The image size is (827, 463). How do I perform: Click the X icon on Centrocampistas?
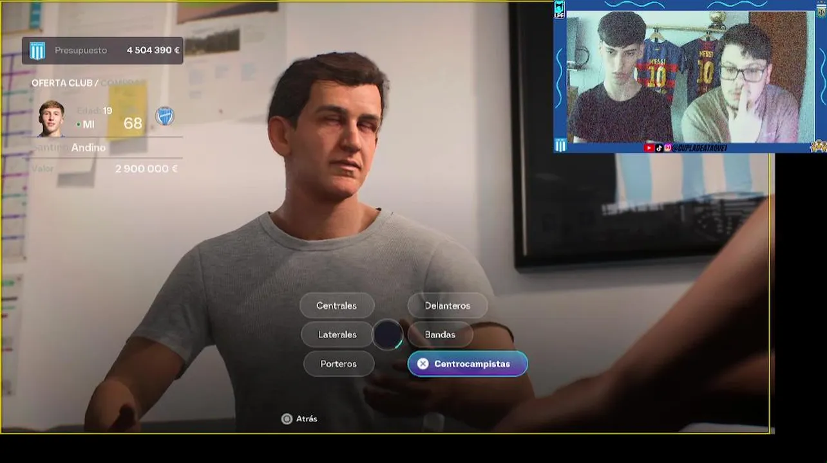pyautogui.click(x=423, y=364)
